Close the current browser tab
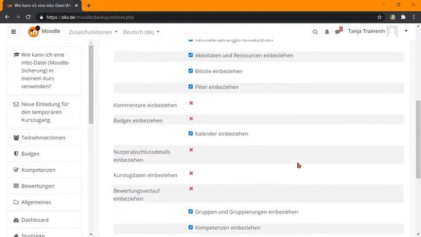The width and height of the screenshot is (421, 237). 76,5
